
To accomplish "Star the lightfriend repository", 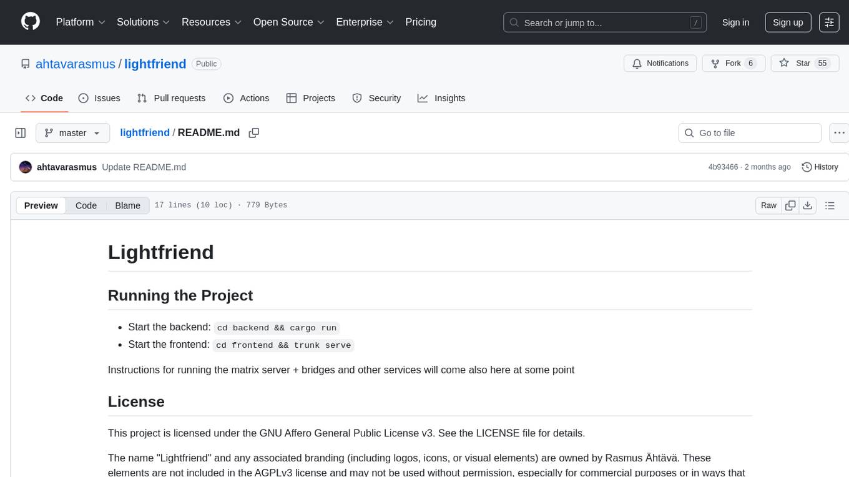I will [x=805, y=63].
